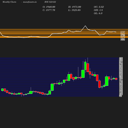Screen dimensions: 128x128
Task: Select the low value 'L: 1825.05'
Action: (x=74, y=10)
